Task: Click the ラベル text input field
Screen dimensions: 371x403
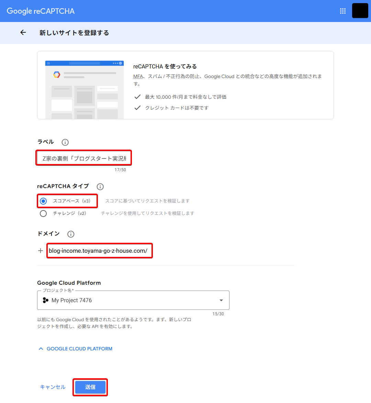Action: point(84,159)
